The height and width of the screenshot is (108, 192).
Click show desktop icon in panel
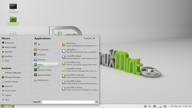(13, 106)
